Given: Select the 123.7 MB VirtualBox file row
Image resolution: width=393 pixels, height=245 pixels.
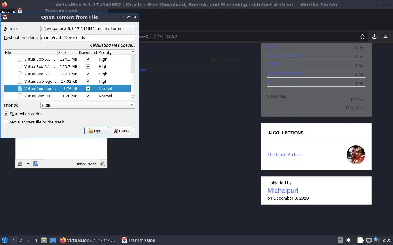Looking at the screenshot, I should coord(68,66).
